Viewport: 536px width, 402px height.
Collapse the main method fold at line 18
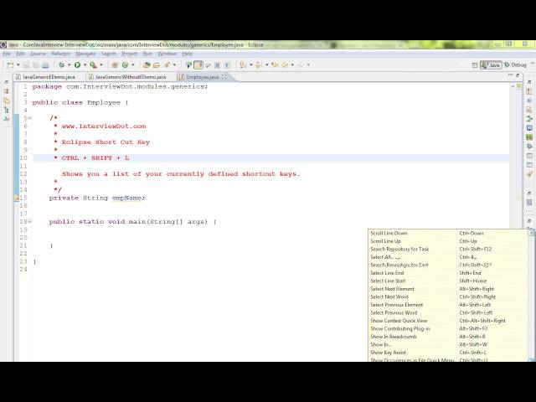click(x=30, y=221)
